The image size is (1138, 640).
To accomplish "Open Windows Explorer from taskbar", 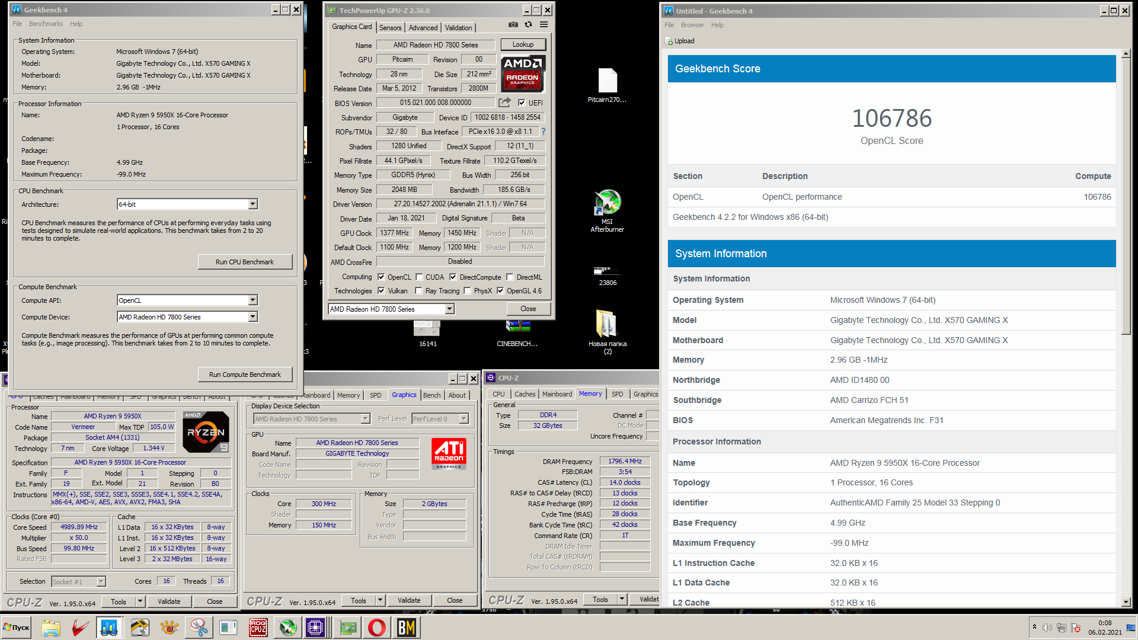I will click(51, 628).
